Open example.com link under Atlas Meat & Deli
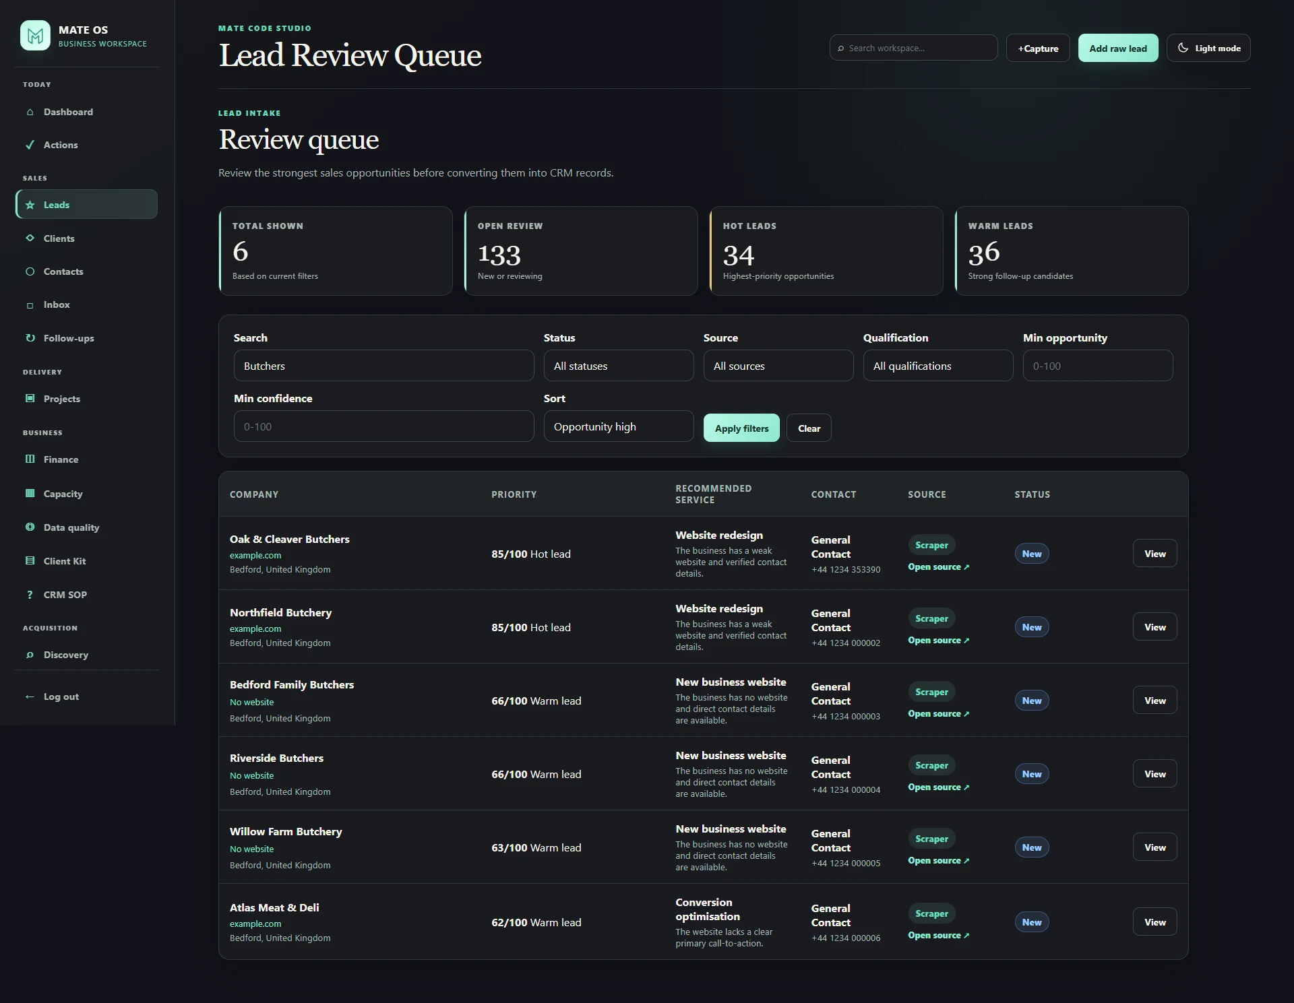The width and height of the screenshot is (1294, 1003). 255,924
